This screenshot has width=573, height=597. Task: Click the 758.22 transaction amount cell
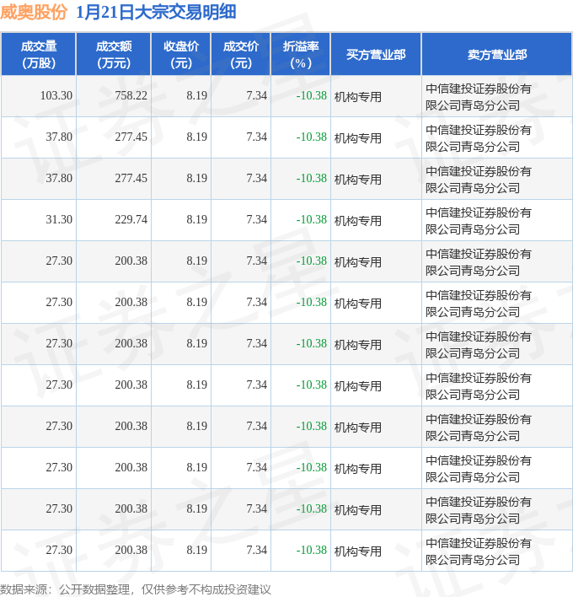[x=131, y=96]
